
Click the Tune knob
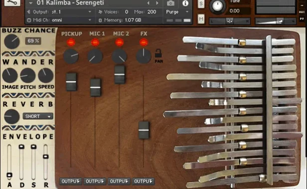pos(217,6)
